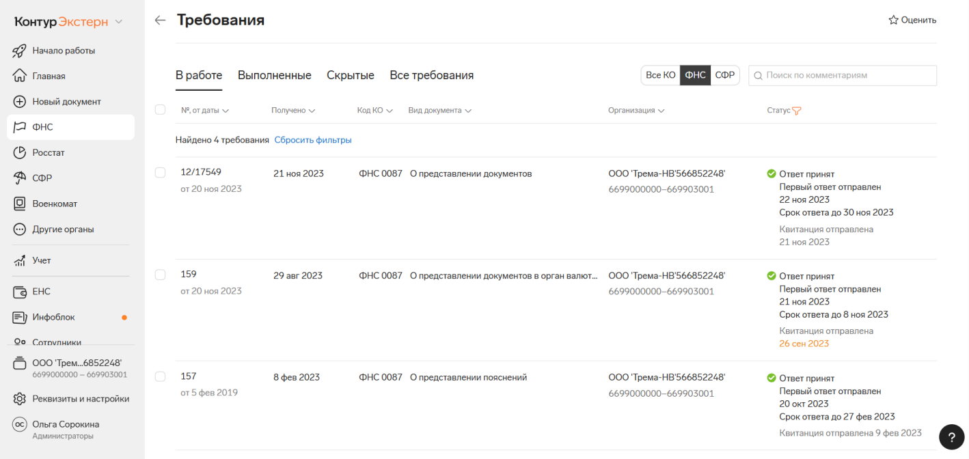Switch to the Выполненные tab
The width and height of the screenshot is (969, 459).
click(x=274, y=75)
